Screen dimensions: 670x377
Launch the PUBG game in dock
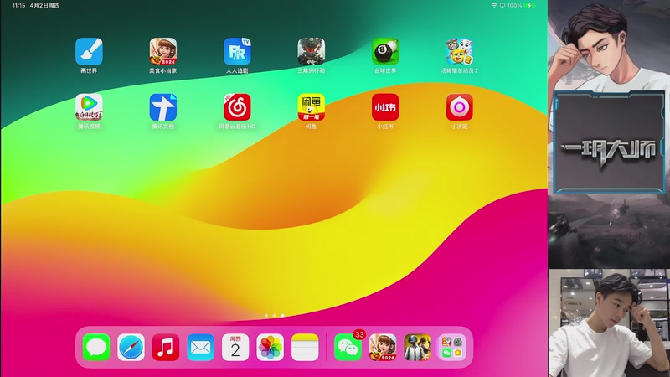[x=417, y=347]
